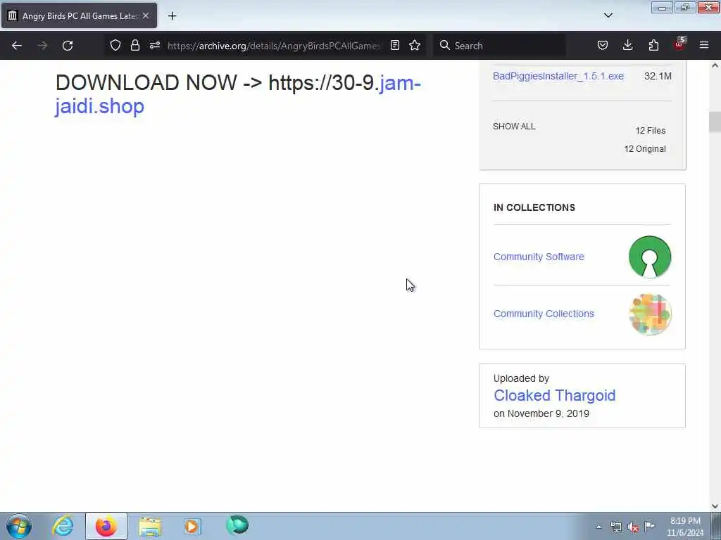Click SHOW ALL files link

(x=514, y=127)
